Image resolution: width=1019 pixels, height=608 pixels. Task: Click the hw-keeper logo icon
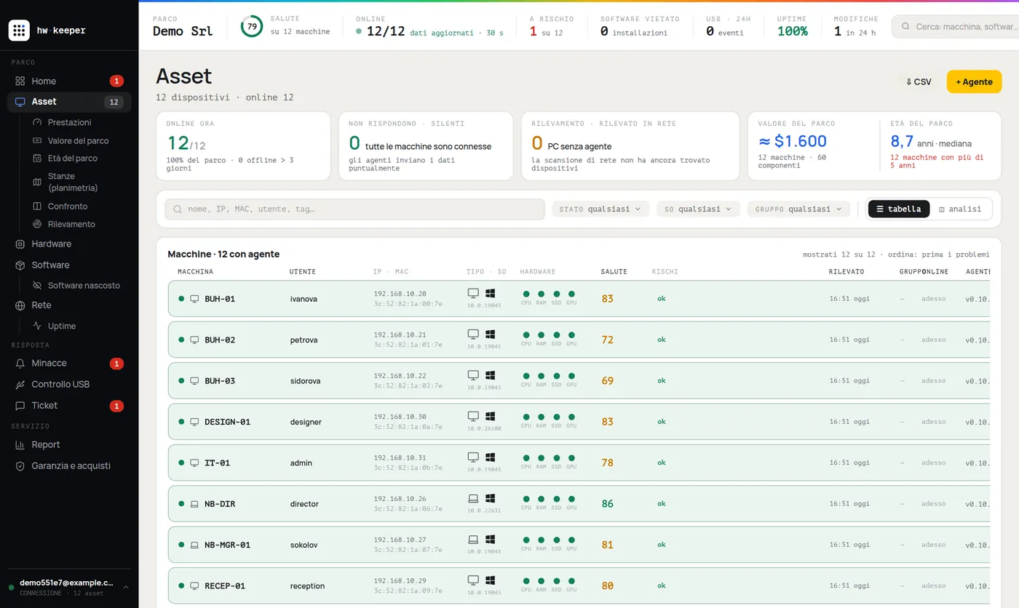click(x=19, y=31)
